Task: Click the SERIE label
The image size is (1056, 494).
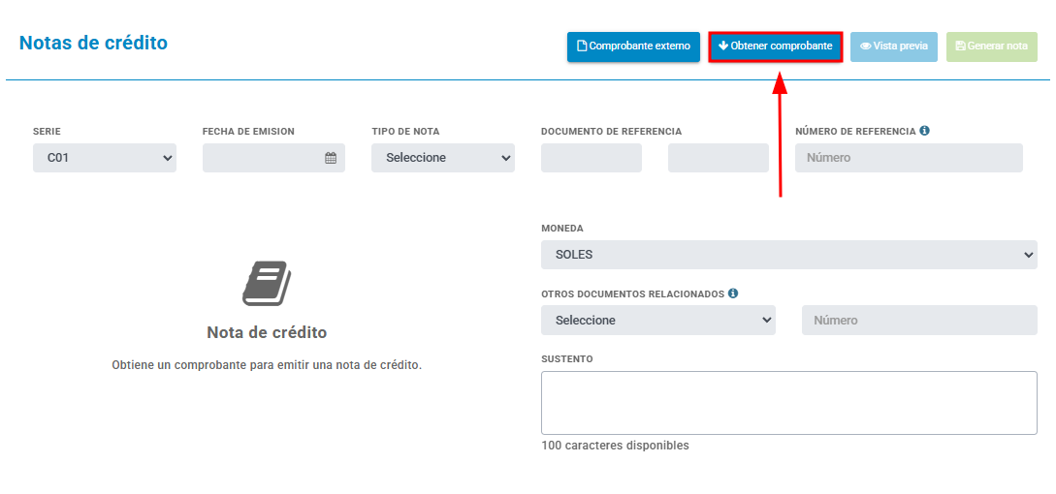Action: [x=47, y=131]
